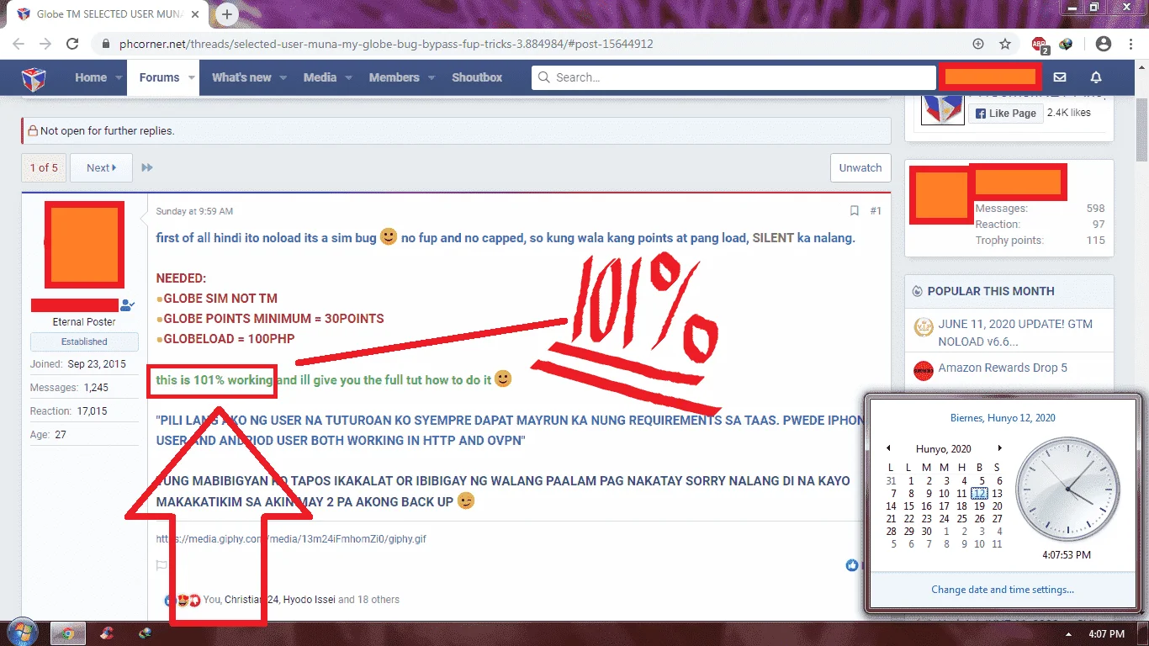Jump to last page double-arrow icon
This screenshot has height=646, width=1149.
[x=147, y=167]
